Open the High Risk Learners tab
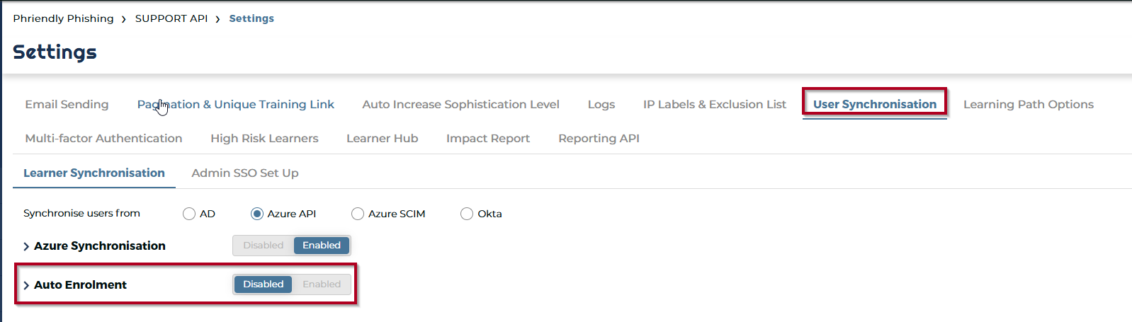The height and width of the screenshot is (322, 1132). (x=264, y=138)
